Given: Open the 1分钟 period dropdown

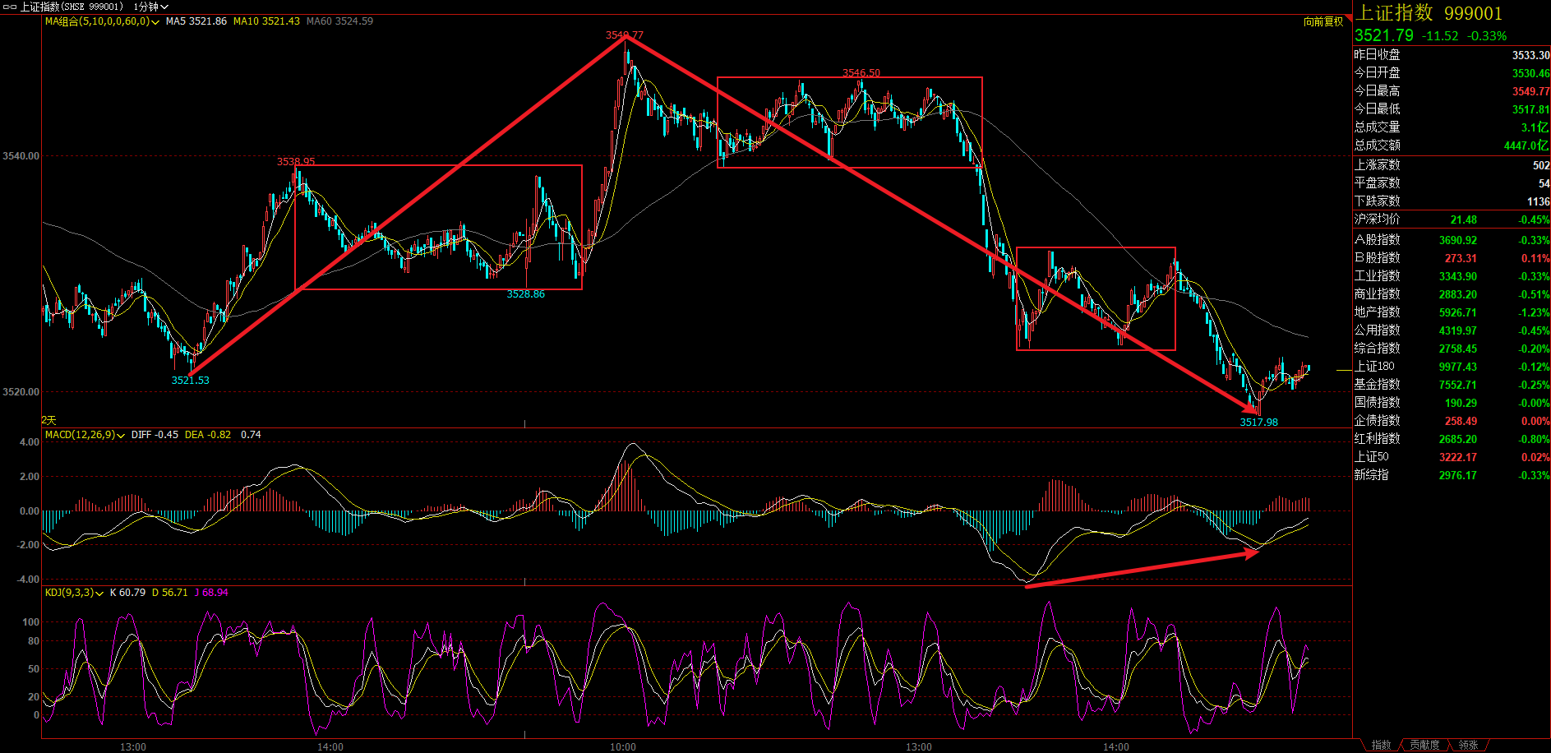Looking at the screenshot, I should point(151,7).
